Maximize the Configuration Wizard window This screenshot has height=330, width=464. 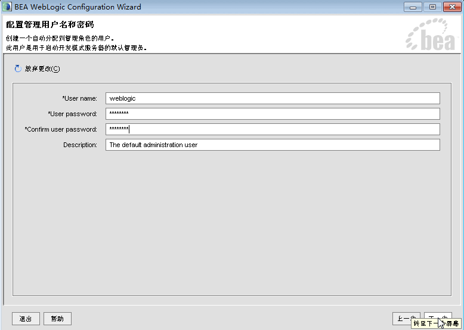(432, 7)
